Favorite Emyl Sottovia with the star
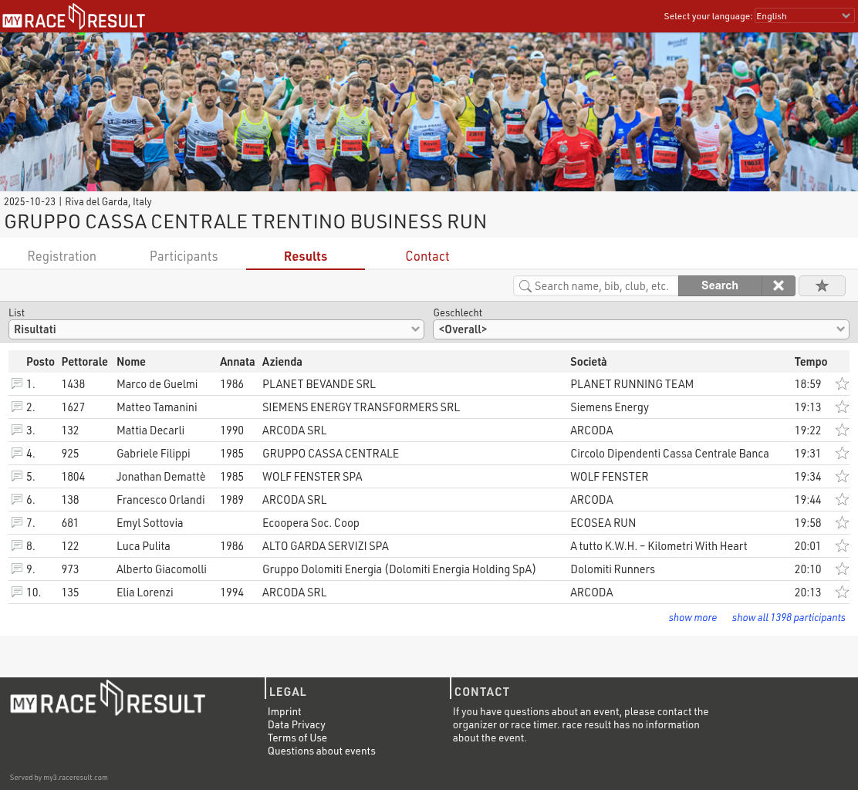Screen dimensions: 858x790 click(x=842, y=522)
